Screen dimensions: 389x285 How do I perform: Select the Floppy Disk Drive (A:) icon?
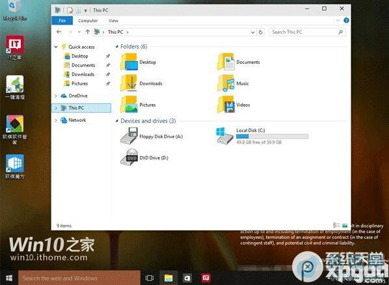(x=129, y=136)
